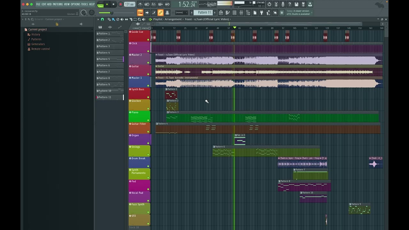Save project with the floppy disk icon
The width and height of the screenshot is (409, 230).
pos(296,4)
